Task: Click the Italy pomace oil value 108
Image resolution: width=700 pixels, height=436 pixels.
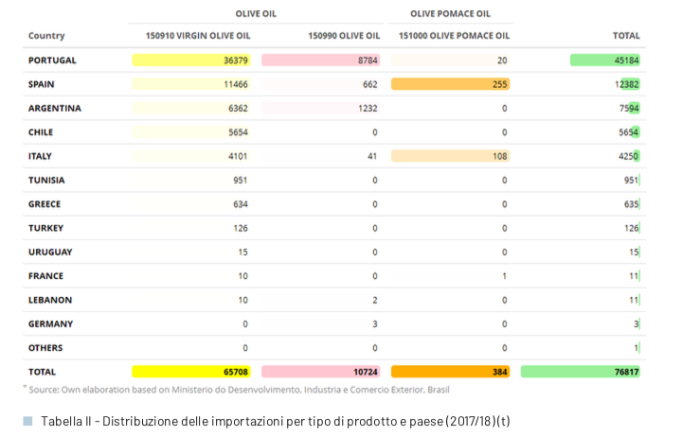Action: coord(497,156)
